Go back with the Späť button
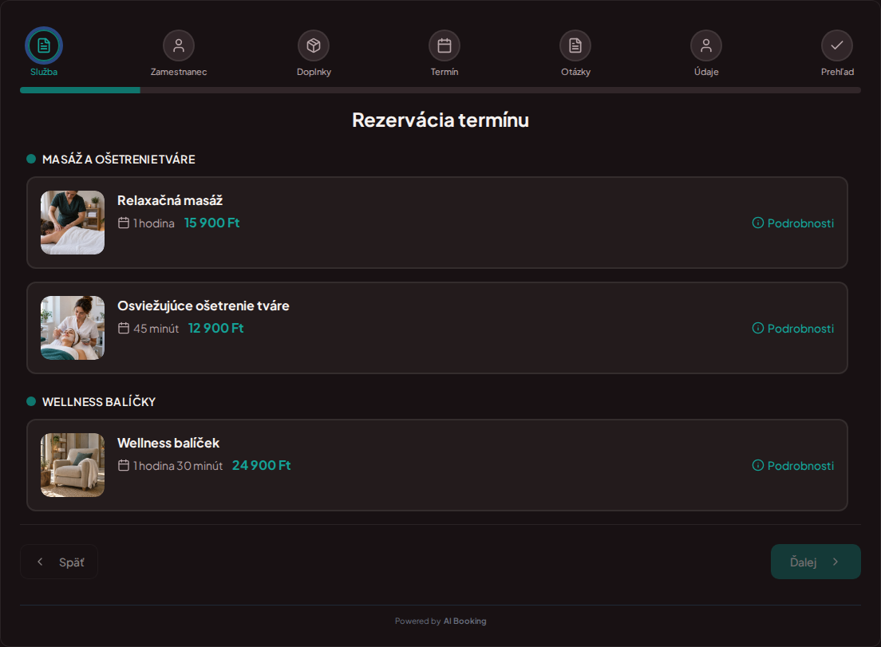This screenshot has height=647, width=881. (59, 562)
